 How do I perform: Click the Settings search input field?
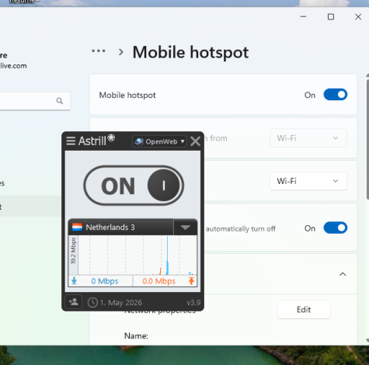coord(35,101)
